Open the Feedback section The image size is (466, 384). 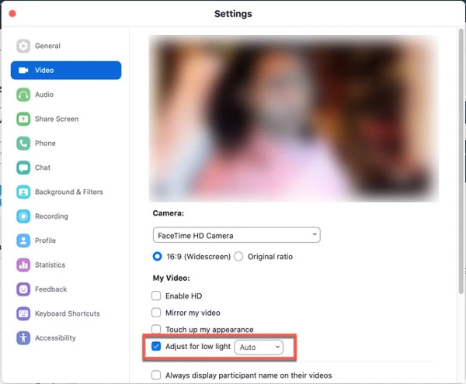tap(50, 289)
